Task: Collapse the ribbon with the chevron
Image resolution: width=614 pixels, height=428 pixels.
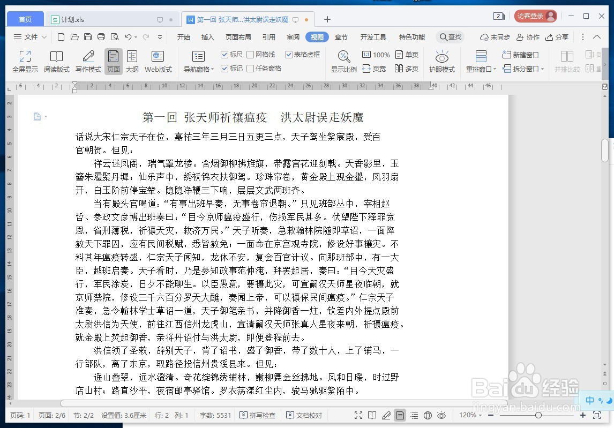Action: click(x=597, y=37)
